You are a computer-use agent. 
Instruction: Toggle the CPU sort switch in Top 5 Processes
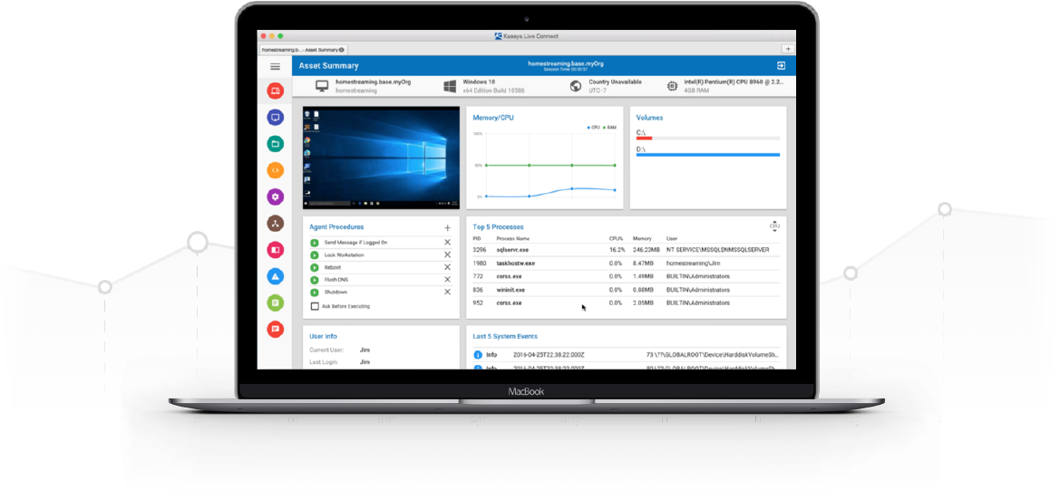pos(774,227)
